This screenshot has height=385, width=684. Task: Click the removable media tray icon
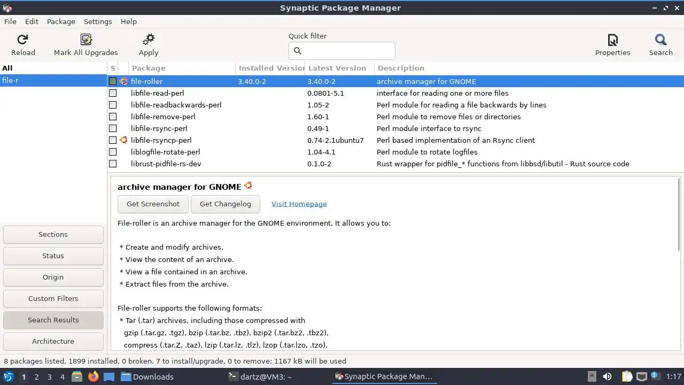(x=592, y=376)
